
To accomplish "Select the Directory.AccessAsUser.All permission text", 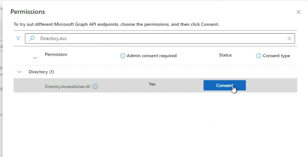I will tap(67, 86).
